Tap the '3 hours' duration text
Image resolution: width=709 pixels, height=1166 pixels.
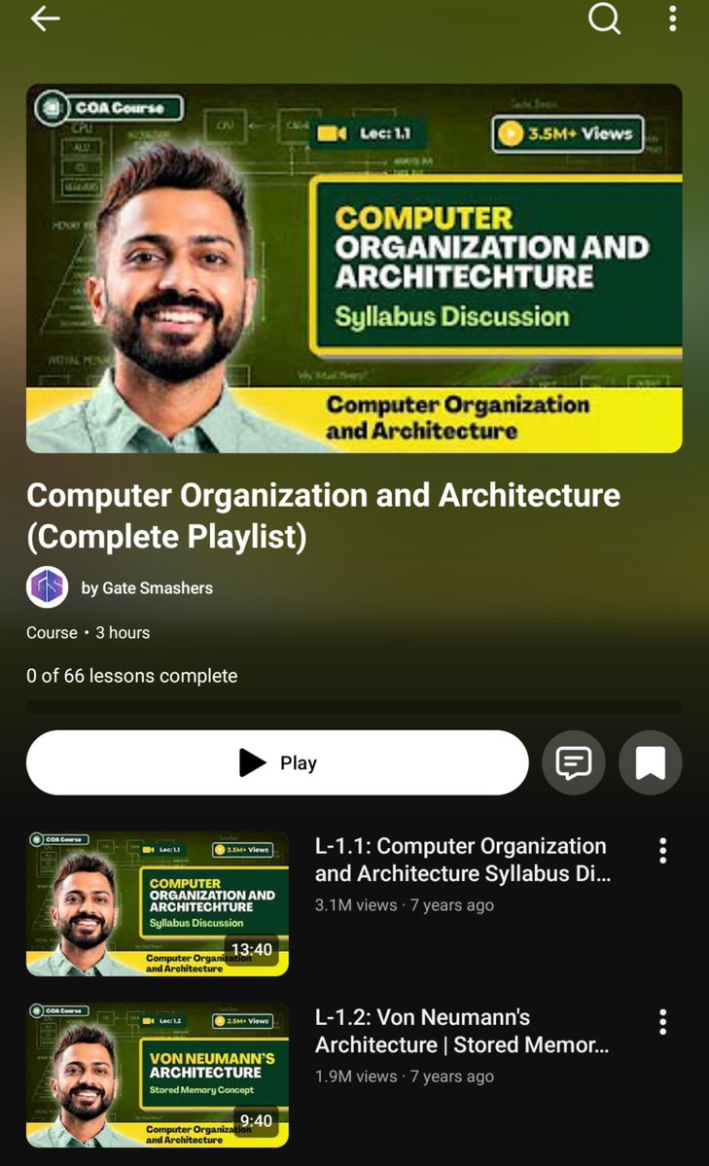coord(123,633)
